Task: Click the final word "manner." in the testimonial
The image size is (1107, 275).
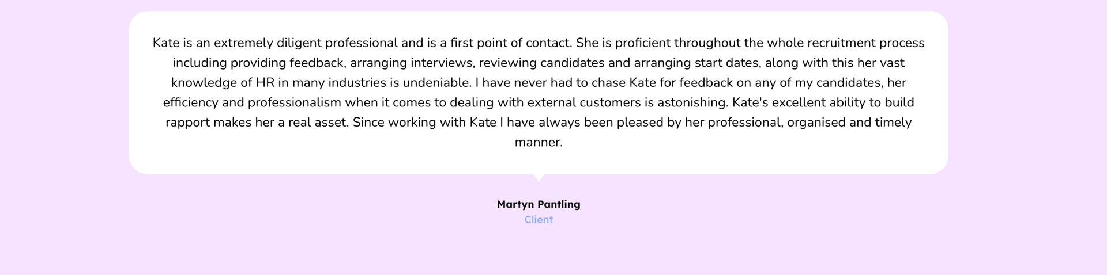Action: coord(539,142)
